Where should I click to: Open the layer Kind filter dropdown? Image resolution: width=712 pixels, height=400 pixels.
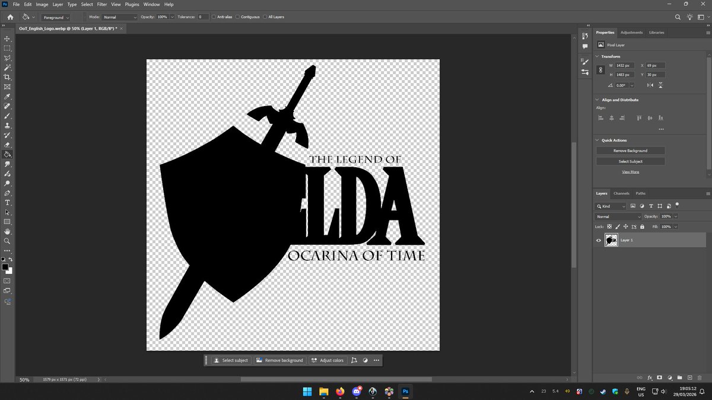coord(611,206)
